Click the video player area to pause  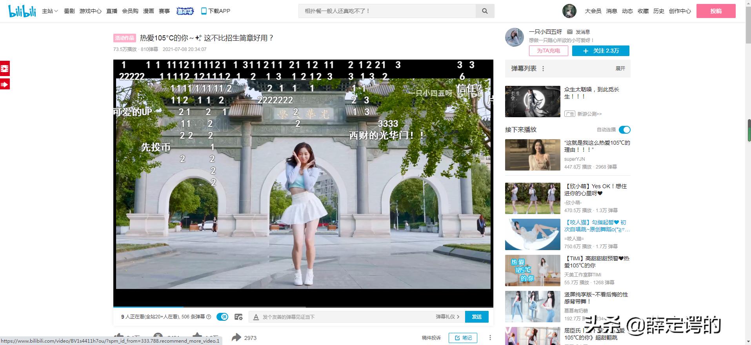[x=303, y=183]
